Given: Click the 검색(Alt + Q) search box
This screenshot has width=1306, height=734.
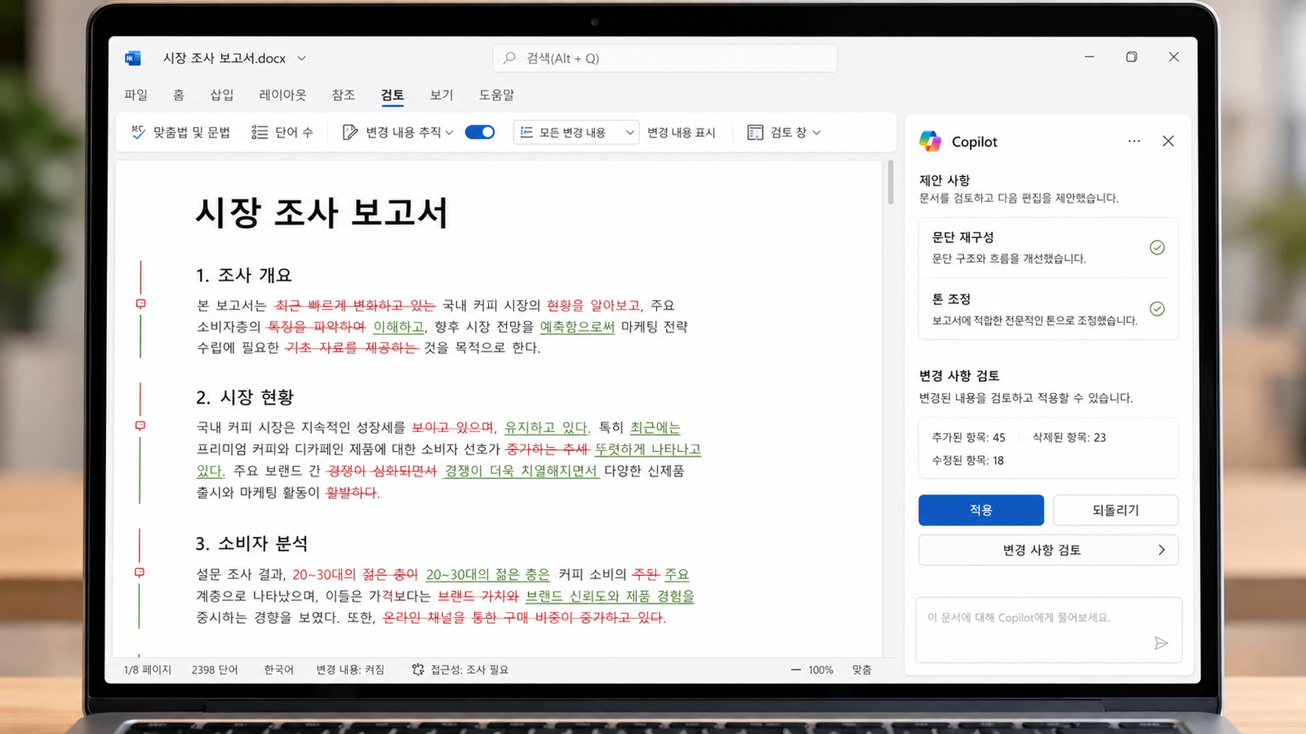Looking at the screenshot, I should point(664,58).
